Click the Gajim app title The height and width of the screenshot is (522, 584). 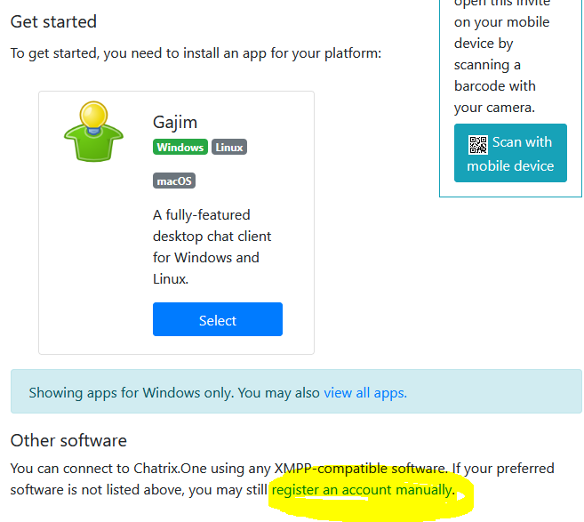point(175,123)
